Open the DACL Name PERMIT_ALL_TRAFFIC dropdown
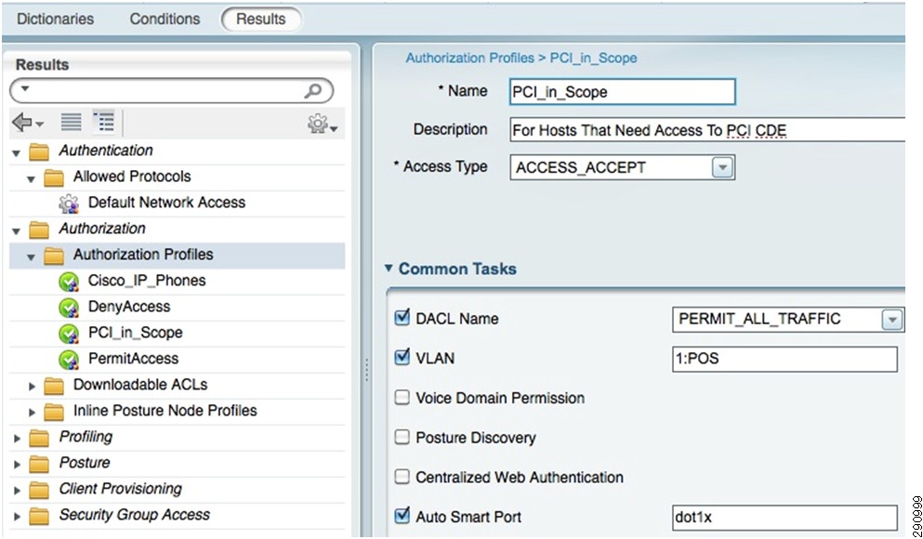The height and width of the screenshot is (539, 923). [x=891, y=320]
